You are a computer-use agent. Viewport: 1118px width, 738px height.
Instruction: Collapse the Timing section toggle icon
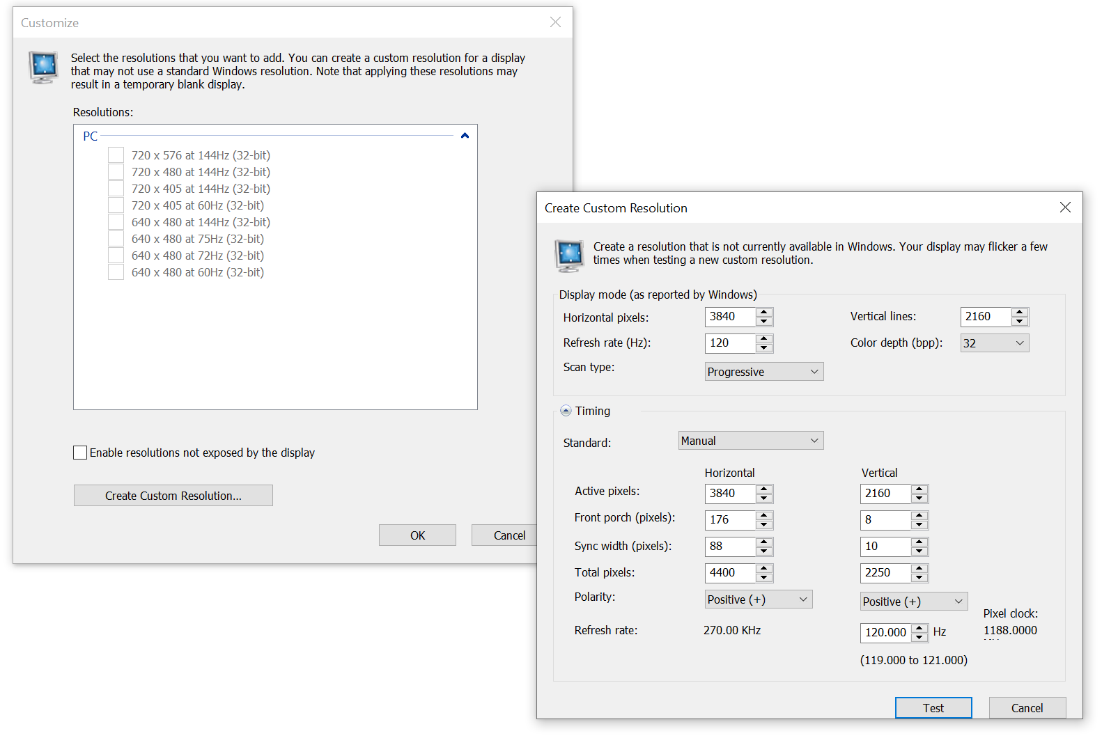coord(566,411)
